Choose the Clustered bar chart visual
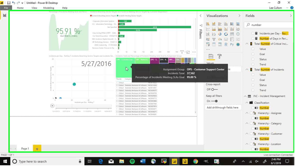Image resolution: width=295 pixels, height=166 pixels. click(x=220, y=24)
